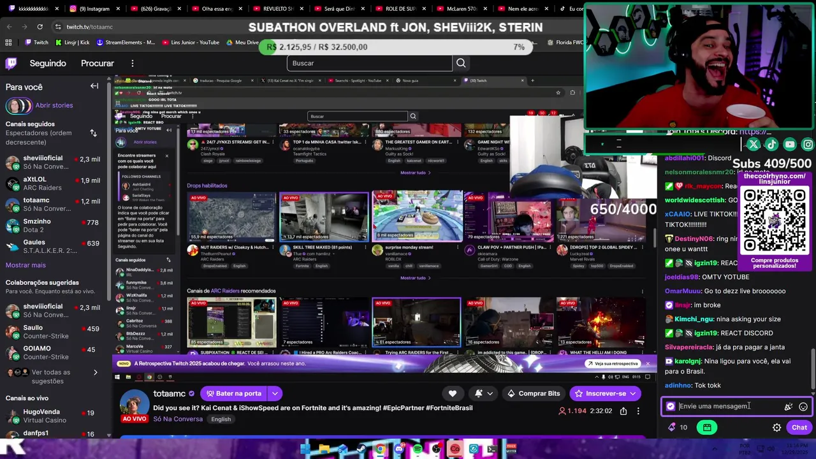Expand the Bater na porta dropdown arrow

pos(275,393)
